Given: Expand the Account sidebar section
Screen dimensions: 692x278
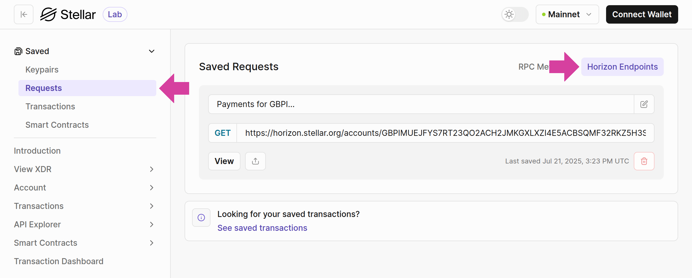Looking at the screenshot, I should pos(151,188).
